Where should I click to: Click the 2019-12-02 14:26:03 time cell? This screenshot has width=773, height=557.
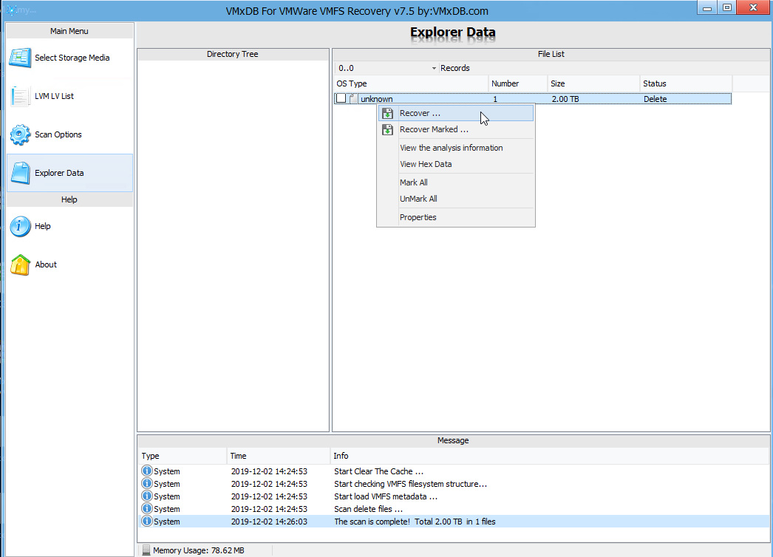click(x=269, y=522)
